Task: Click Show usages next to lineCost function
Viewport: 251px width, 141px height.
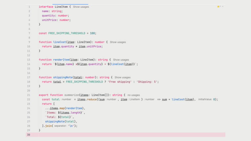Action: 118,42
